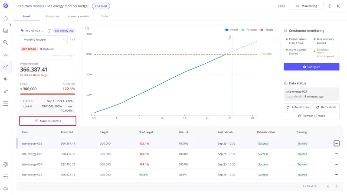Sort by Risk column arrow

point(187,132)
